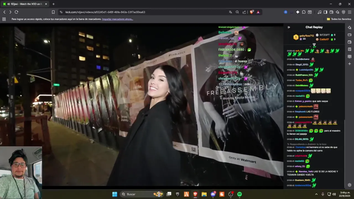This screenshot has width=354, height=199.
Task: Click chat username DILAN_0613
Action: tap(302, 139)
